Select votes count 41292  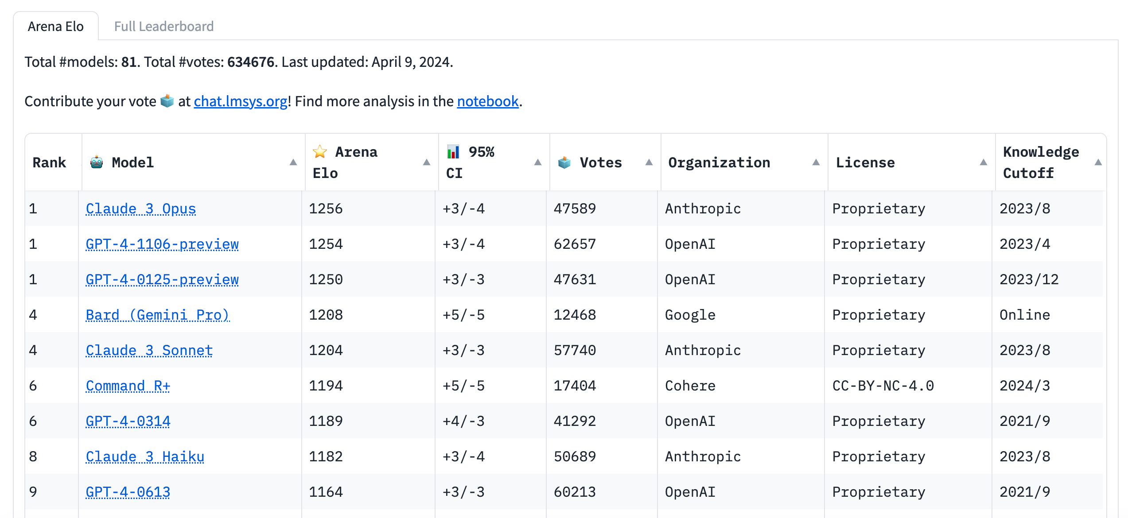575,421
